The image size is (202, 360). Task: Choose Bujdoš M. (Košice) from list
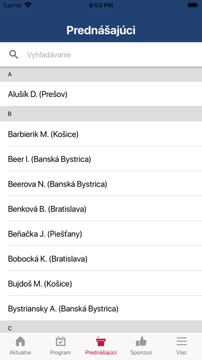click(101, 284)
